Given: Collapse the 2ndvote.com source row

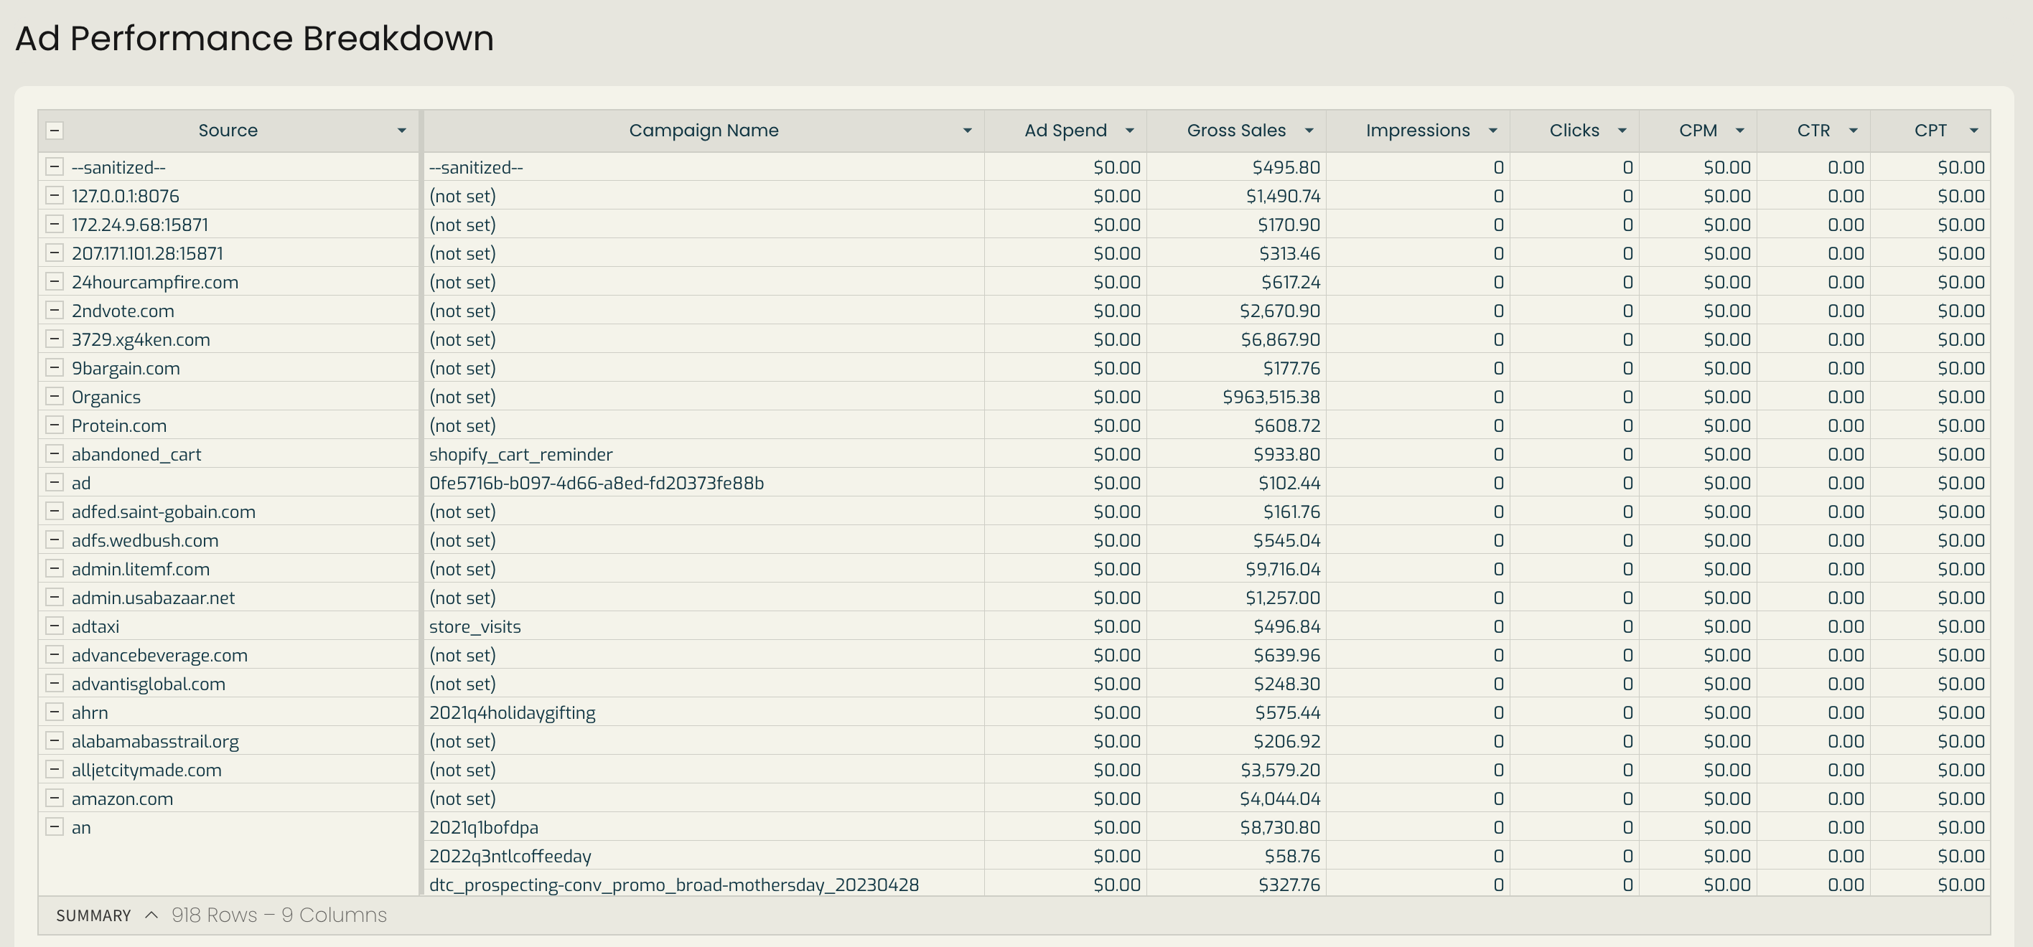Looking at the screenshot, I should coord(55,310).
